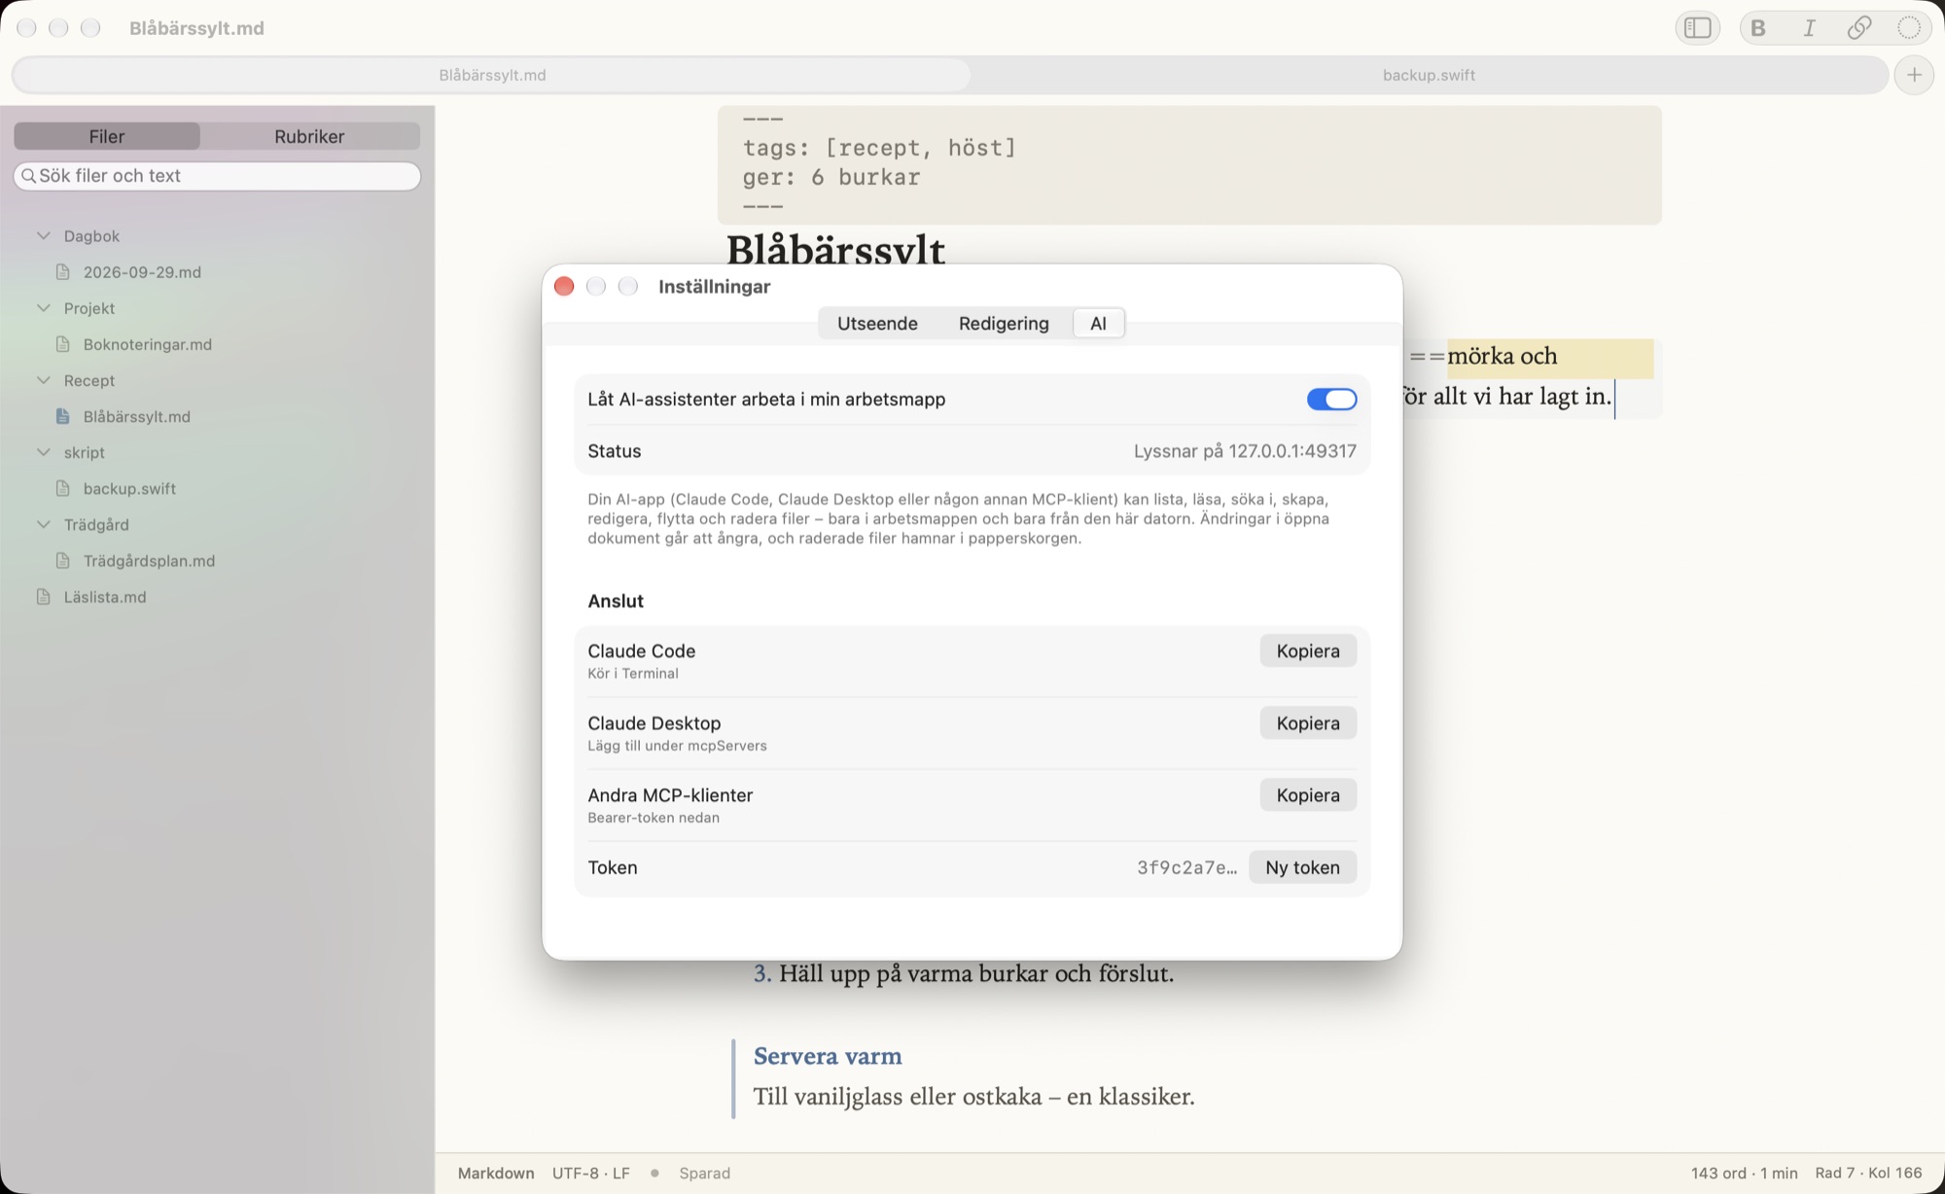Generate new token with Ny token
The height and width of the screenshot is (1194, 1945).
click(x=1302, y=867)
